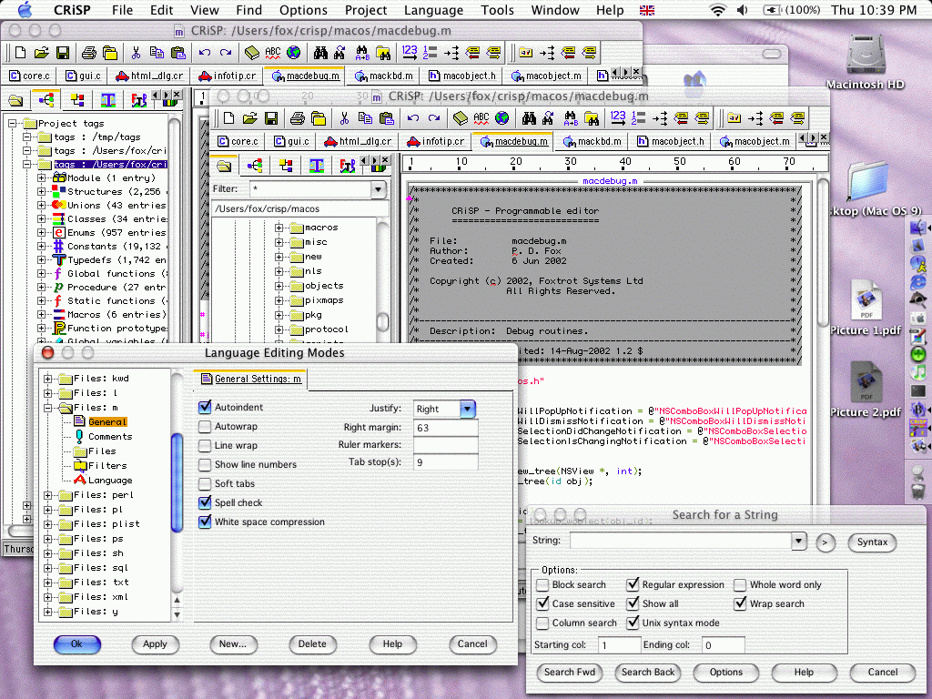Click the language modes tree scrollbar thumb
This screenshot has width=932, height=699.
(x=177, y=482)
